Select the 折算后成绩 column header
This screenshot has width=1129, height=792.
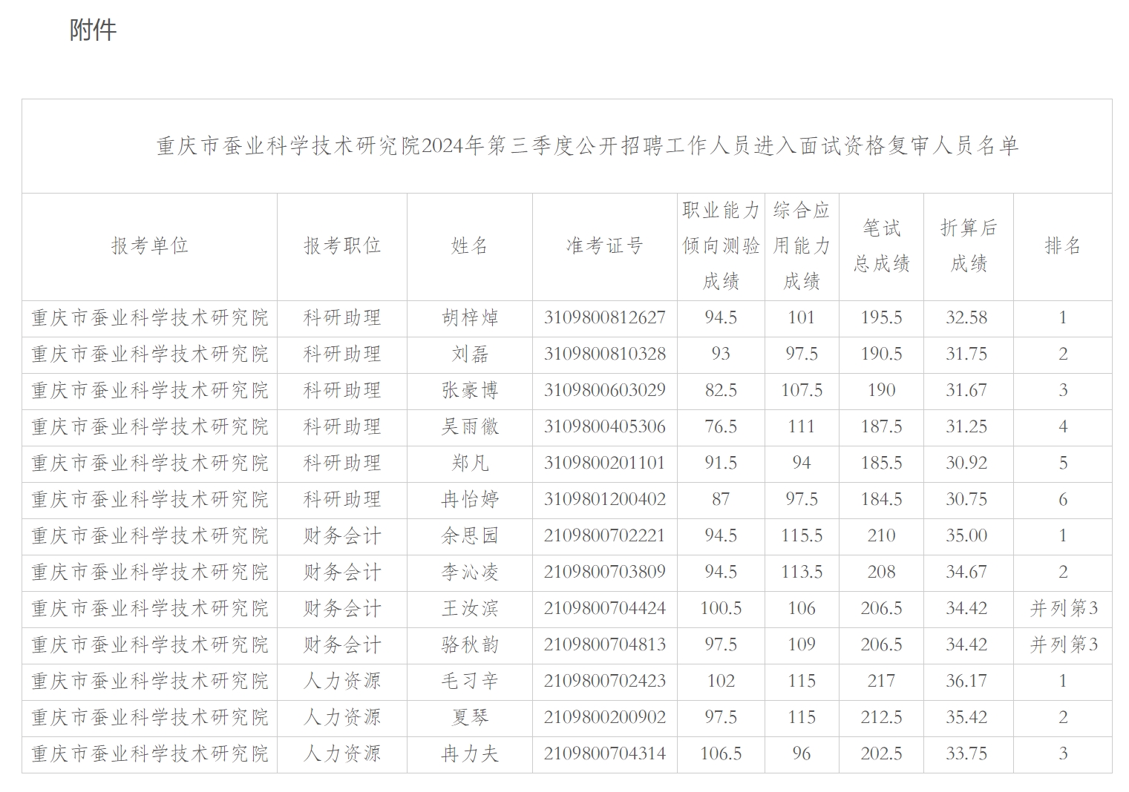tap(968, 246)
